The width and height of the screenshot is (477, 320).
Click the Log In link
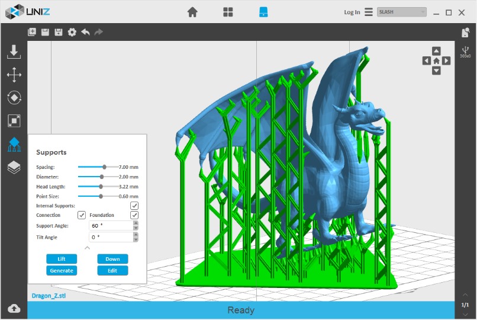[x=352, y=12]
